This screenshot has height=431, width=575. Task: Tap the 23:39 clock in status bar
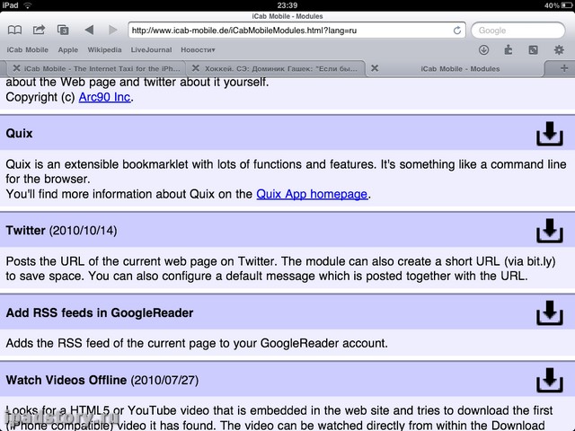287,5
